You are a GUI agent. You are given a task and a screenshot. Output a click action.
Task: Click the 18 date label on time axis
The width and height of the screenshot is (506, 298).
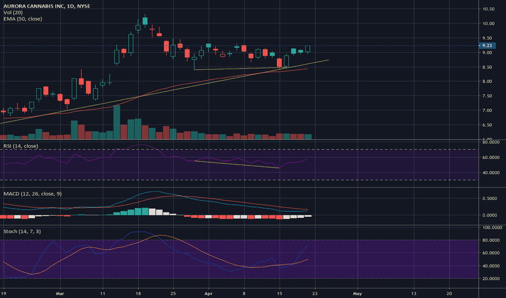click(138, 294)
